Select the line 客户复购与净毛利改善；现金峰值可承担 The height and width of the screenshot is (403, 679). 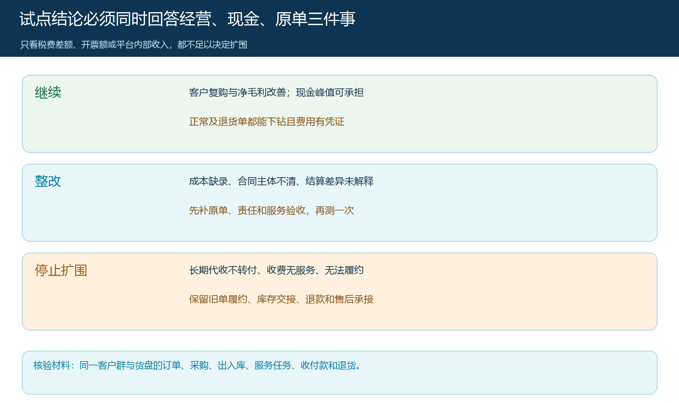click(276, 92)
